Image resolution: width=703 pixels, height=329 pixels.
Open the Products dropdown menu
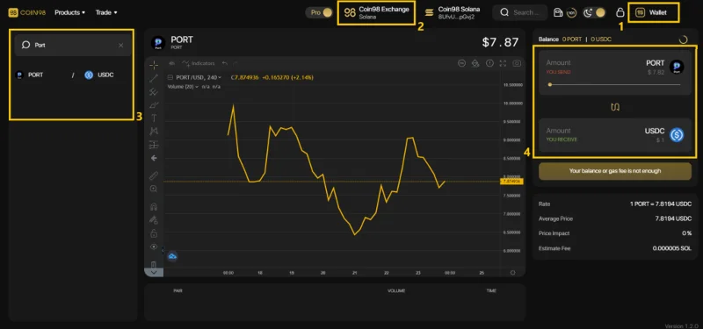tap(70, 12)
